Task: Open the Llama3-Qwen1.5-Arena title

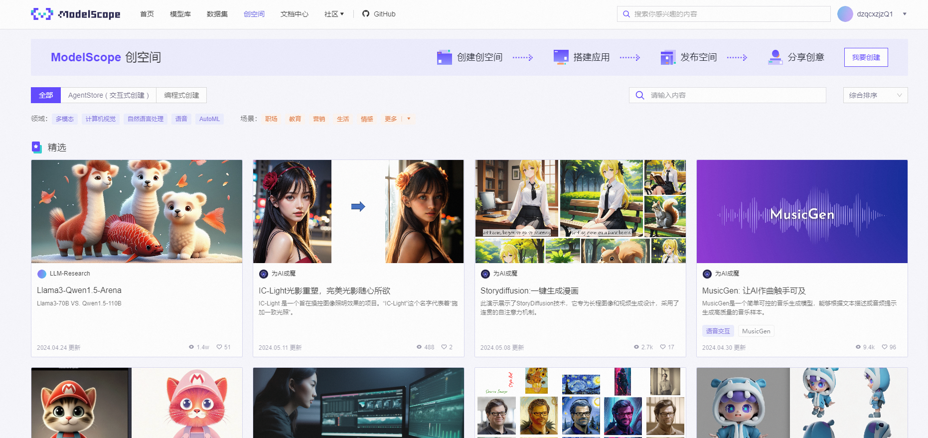Action: (79, 291)
